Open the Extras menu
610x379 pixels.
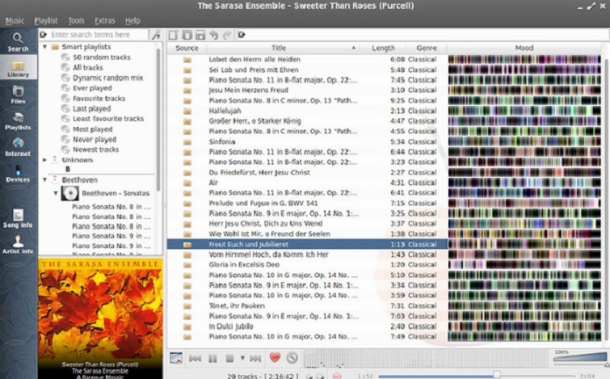[x=104, y=20]
